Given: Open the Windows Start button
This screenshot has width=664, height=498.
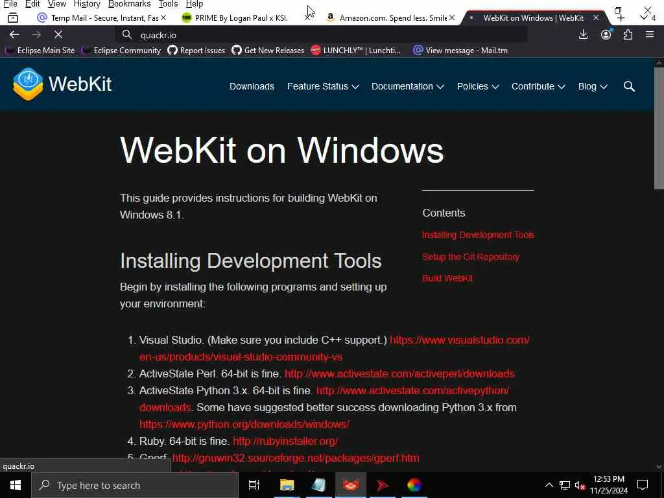Looking at the screenshot, I should [16, 485].
